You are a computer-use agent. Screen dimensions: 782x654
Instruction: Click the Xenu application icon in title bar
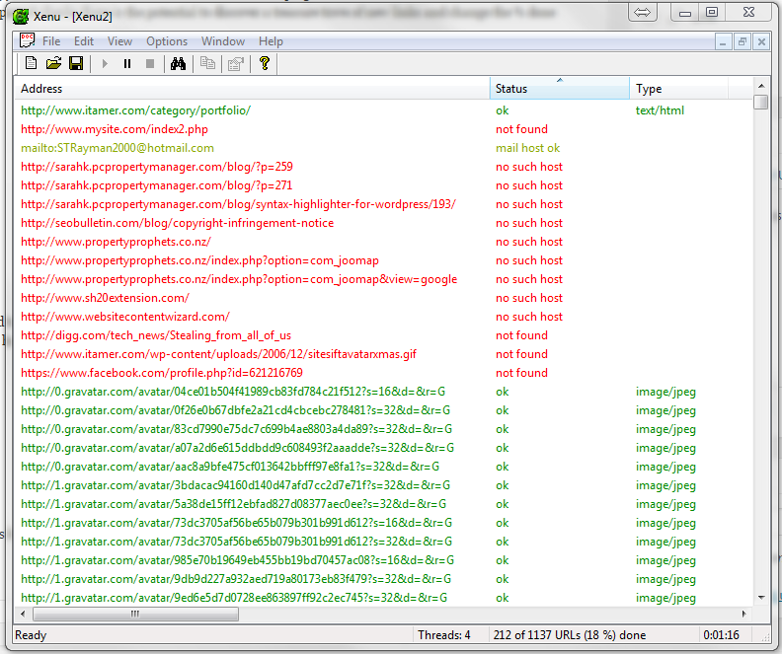[x=21, y=17]
